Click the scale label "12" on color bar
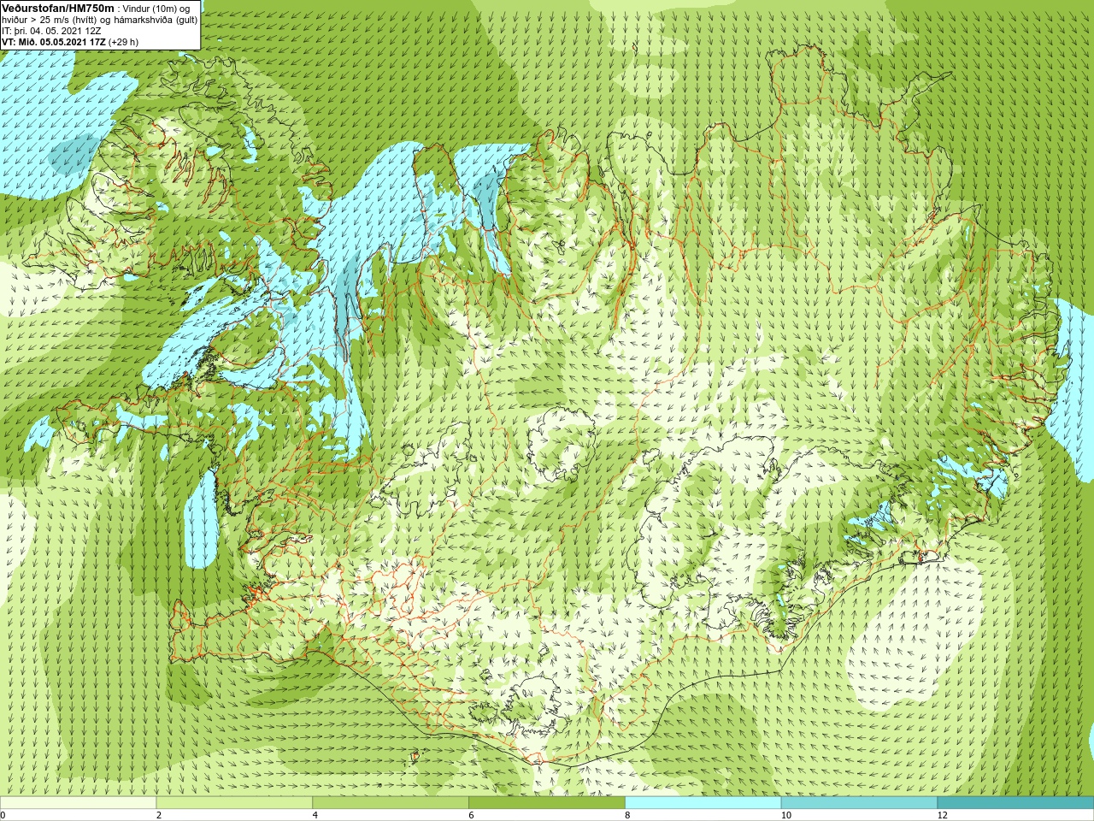This screenshot has width=1094, height=821. click(943, 815)
